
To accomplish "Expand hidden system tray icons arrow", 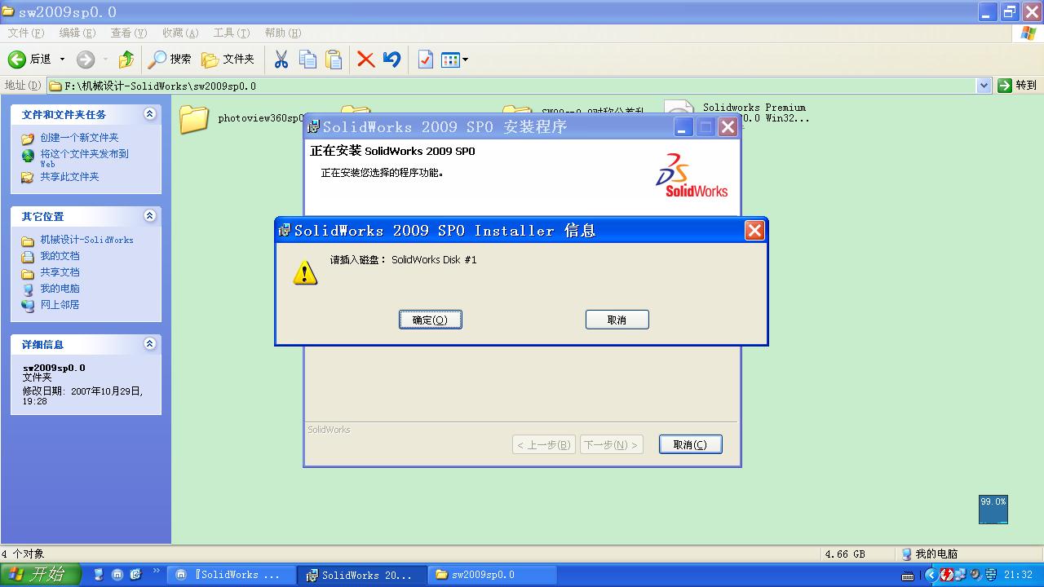I will (x=931, y=575).
